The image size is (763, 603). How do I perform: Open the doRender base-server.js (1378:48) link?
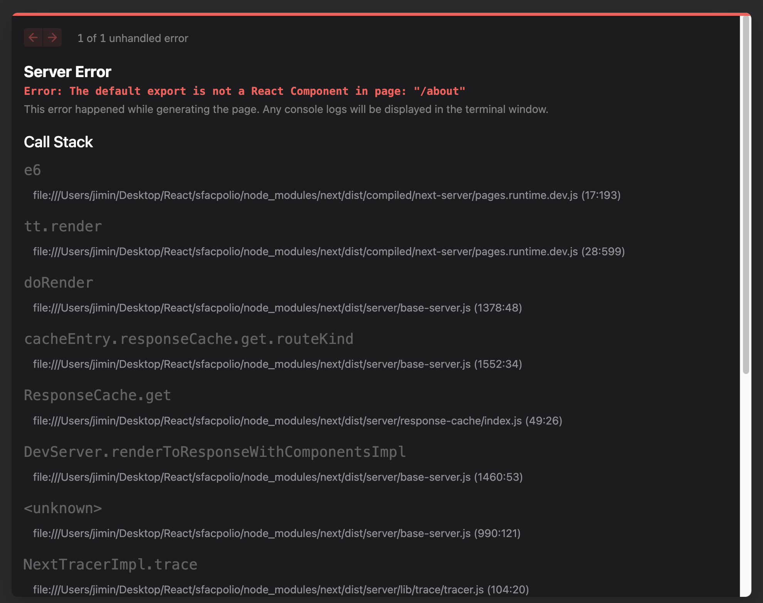pyautogui.click(x=277, y=308)
